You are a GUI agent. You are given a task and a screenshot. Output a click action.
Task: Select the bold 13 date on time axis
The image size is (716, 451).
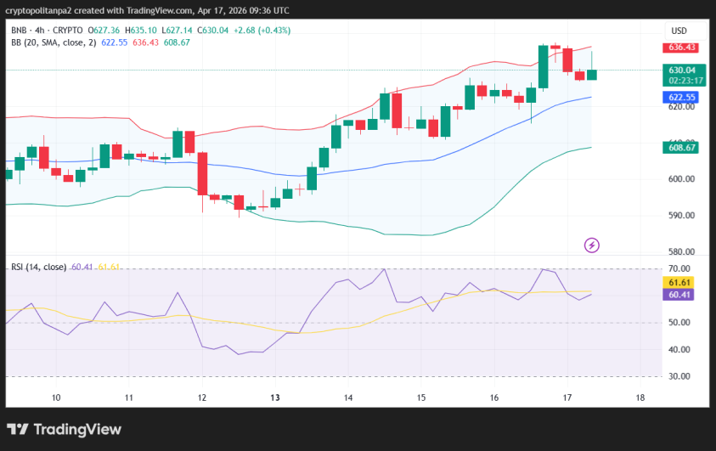pos(275,397)
